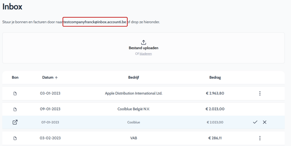The height and width of the screenshot is (146, 291).
Task: Open three-dot menu for VAB row
Action: pyautogui.click(x=260, y=138)
